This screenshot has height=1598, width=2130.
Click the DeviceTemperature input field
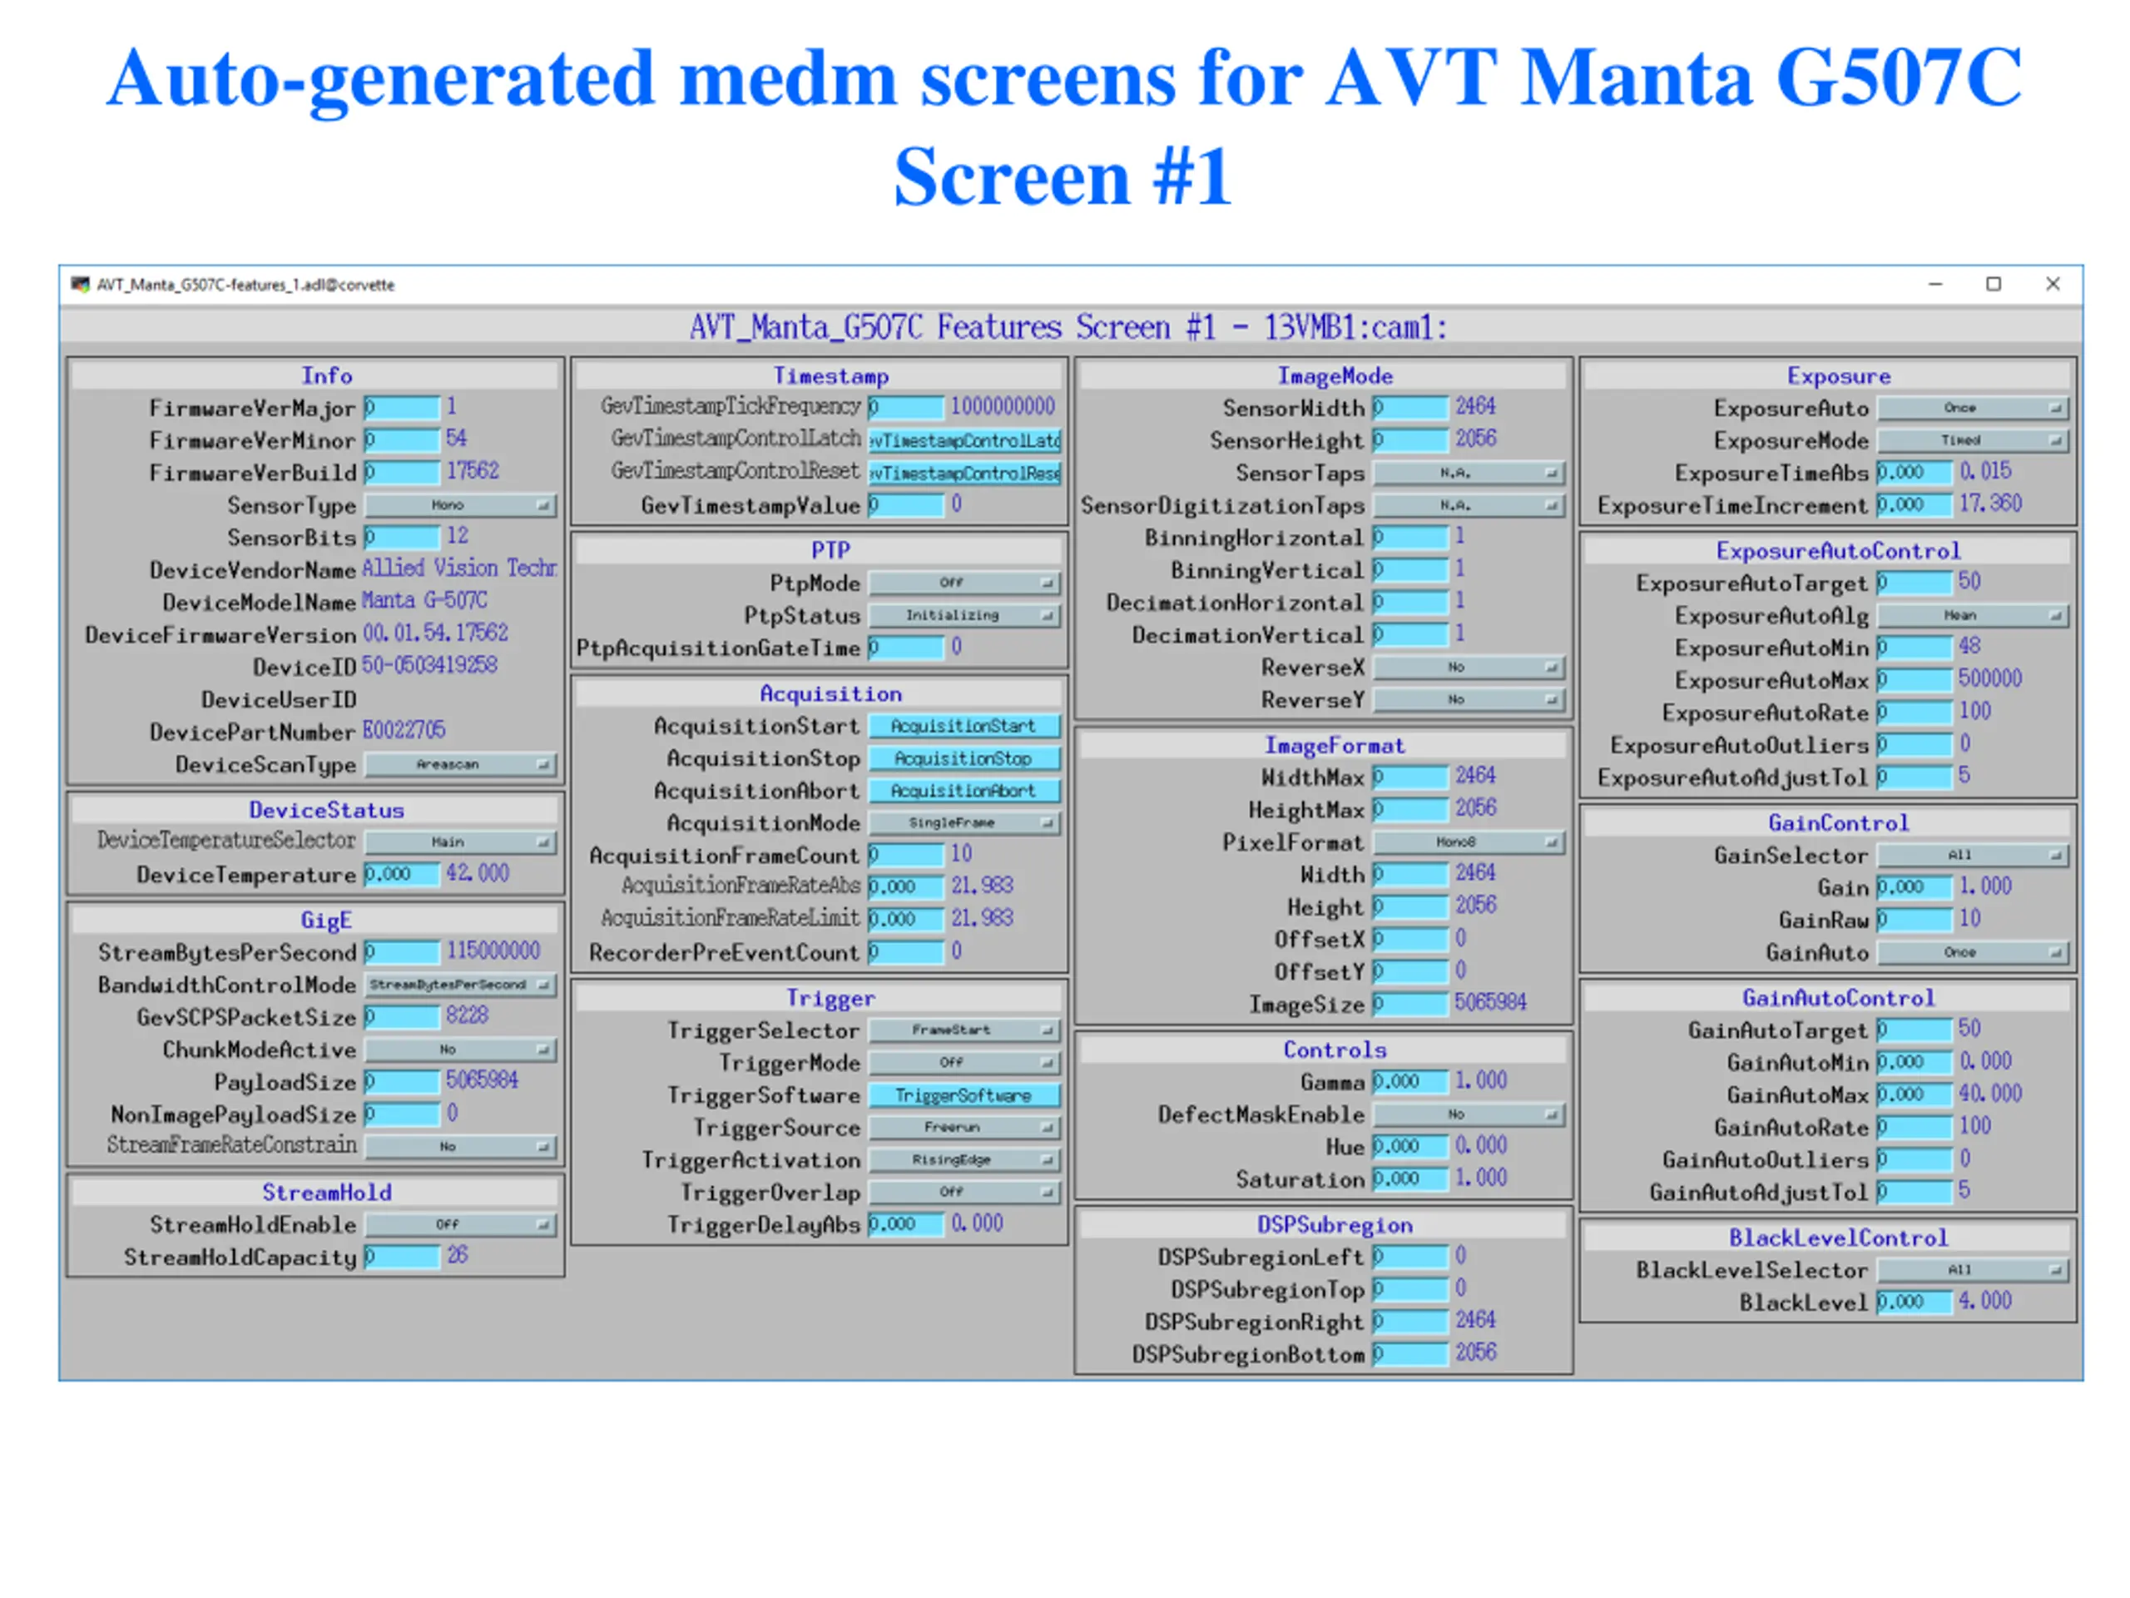403,875
